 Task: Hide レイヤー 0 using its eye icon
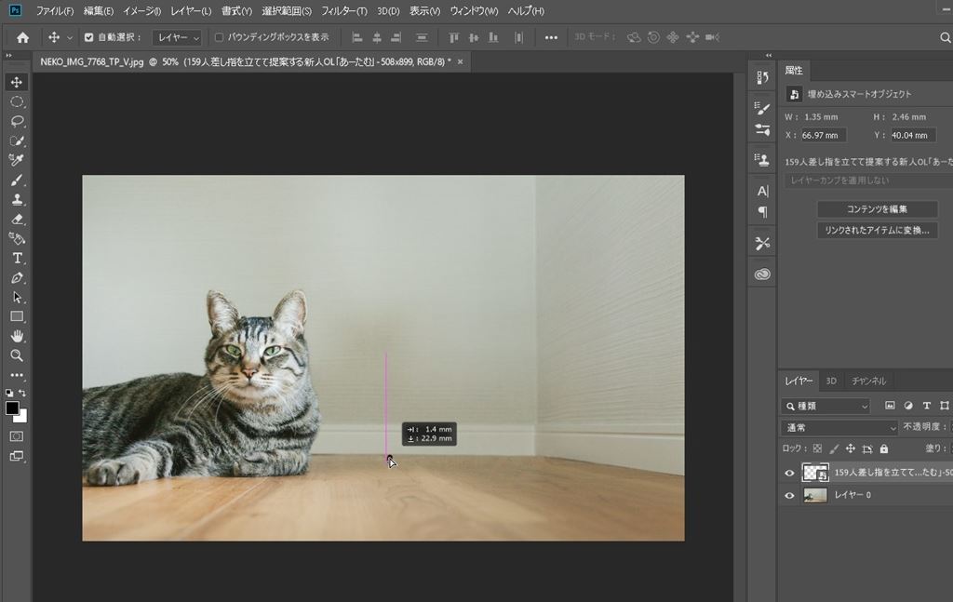(x=789, y=496)
